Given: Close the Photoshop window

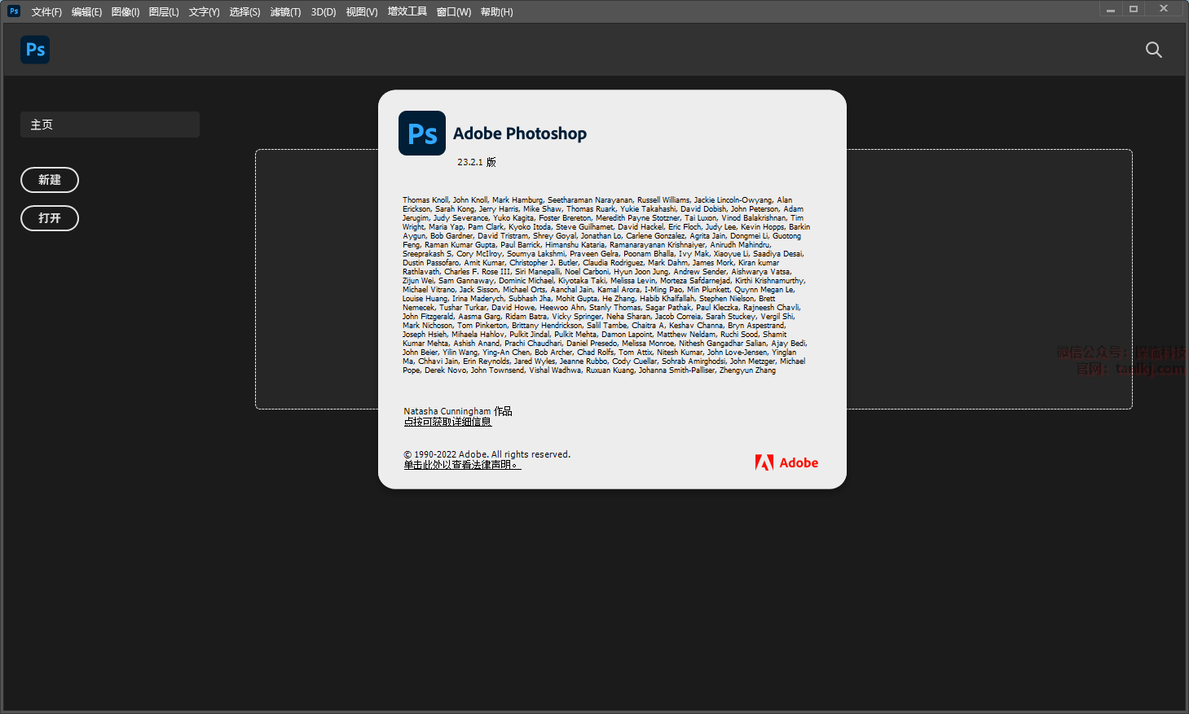Looking at the screenshot, I should tap(1164, 9).
